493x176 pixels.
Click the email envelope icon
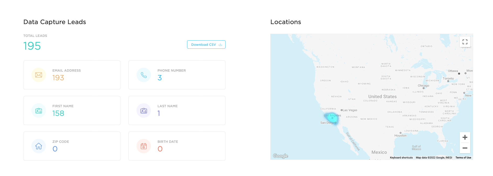(x=39, y=75)
